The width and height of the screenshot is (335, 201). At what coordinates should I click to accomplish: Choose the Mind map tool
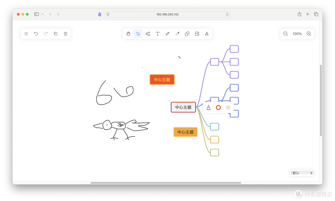pos(148,33)
